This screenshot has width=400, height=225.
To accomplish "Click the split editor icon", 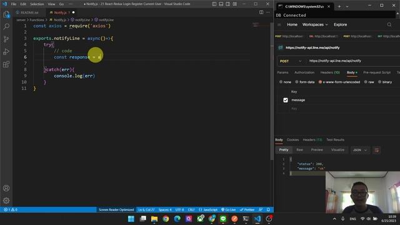I will tap(261, 12).
